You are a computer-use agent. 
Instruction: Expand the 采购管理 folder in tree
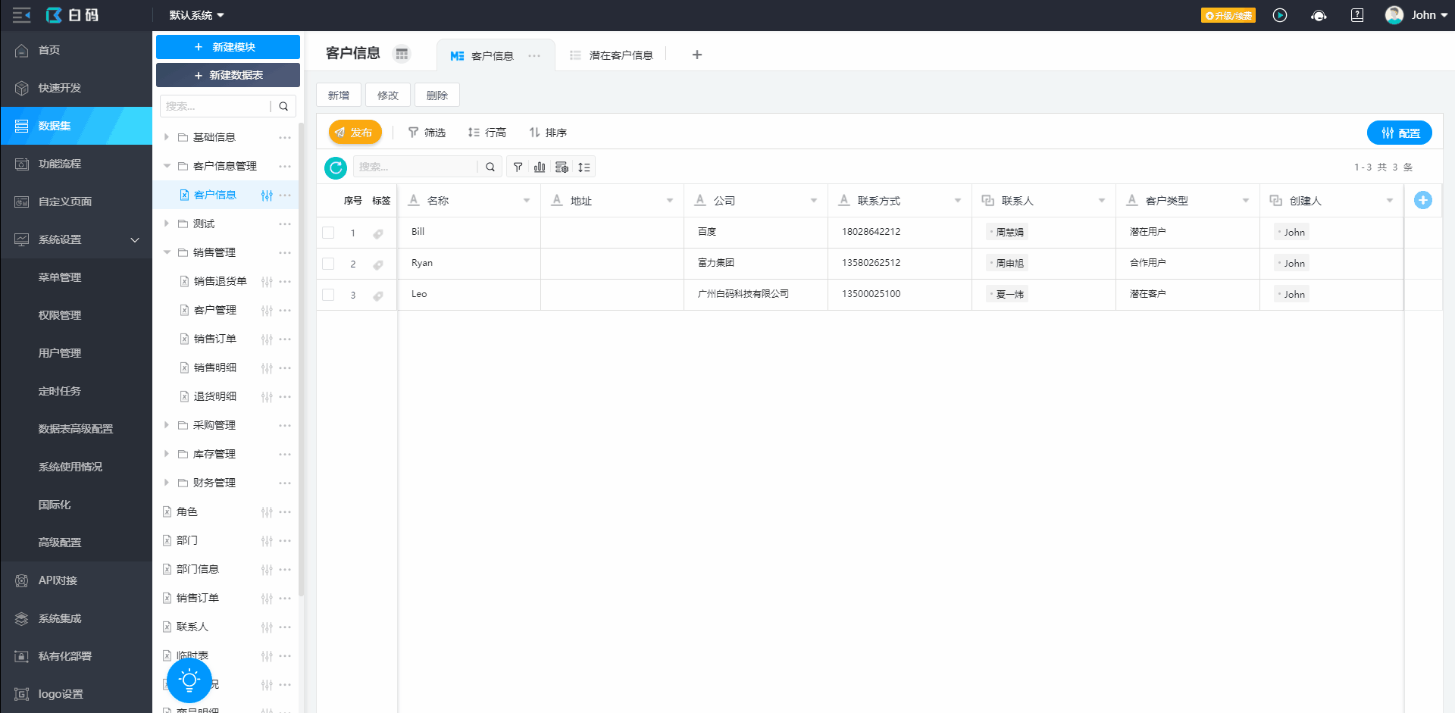pos(167,425)
